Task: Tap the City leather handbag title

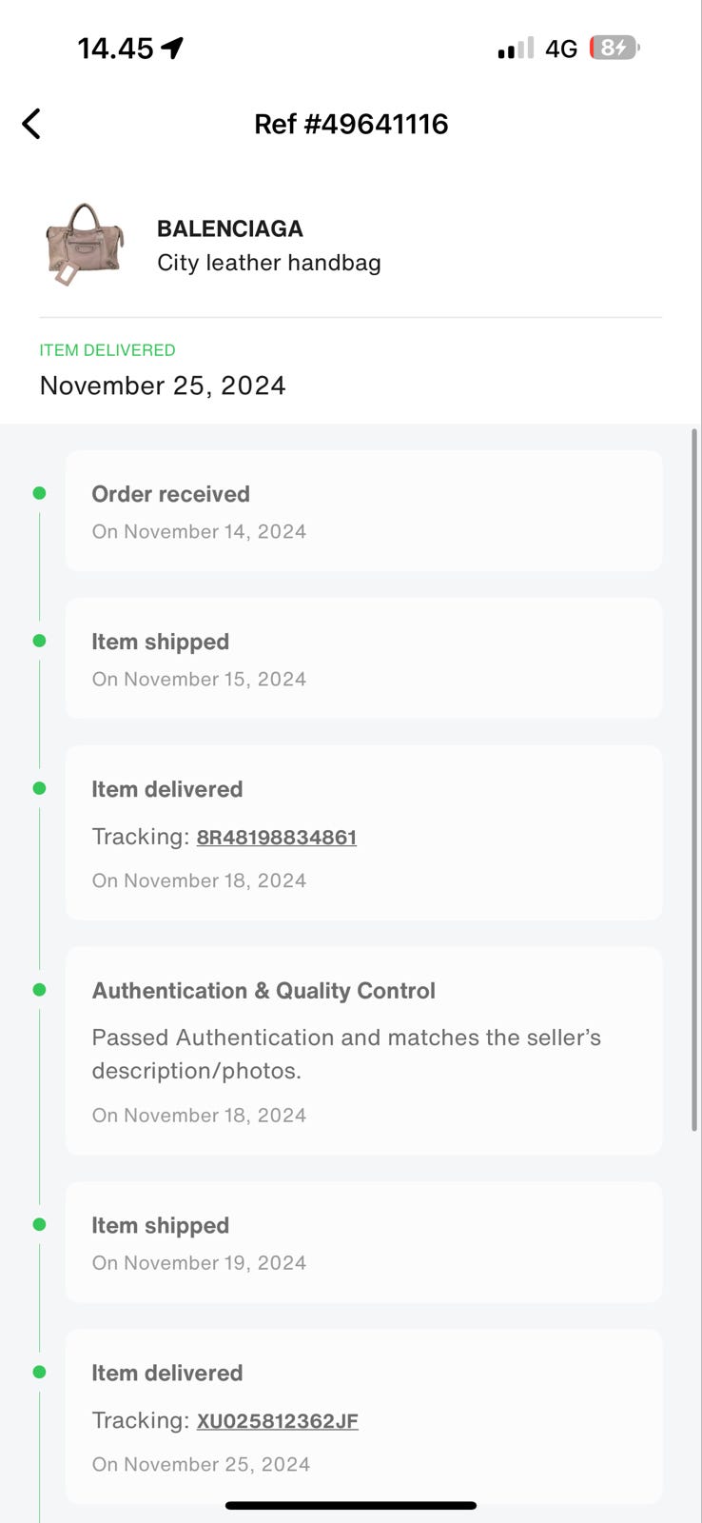Action: coord(269,263)
